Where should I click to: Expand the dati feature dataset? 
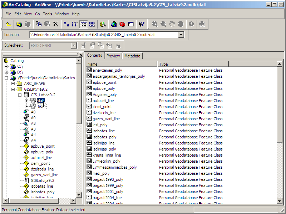26,101
